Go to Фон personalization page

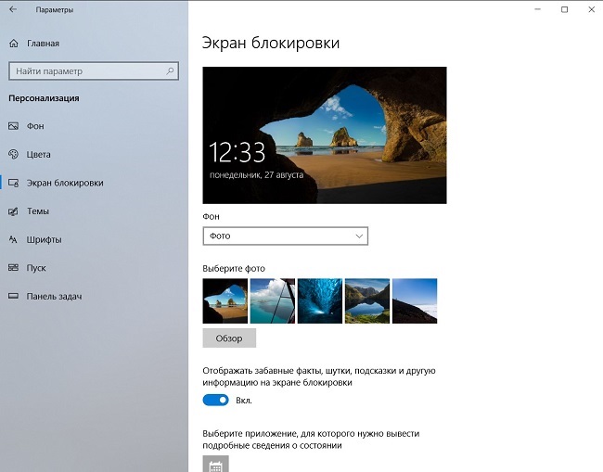pos(35,126)
